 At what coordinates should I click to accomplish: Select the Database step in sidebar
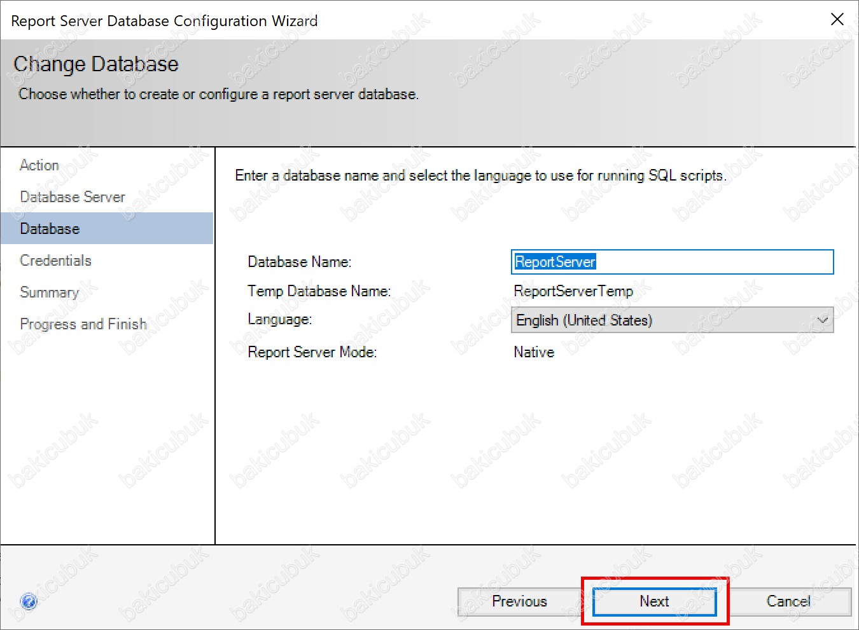pos(107,229)
